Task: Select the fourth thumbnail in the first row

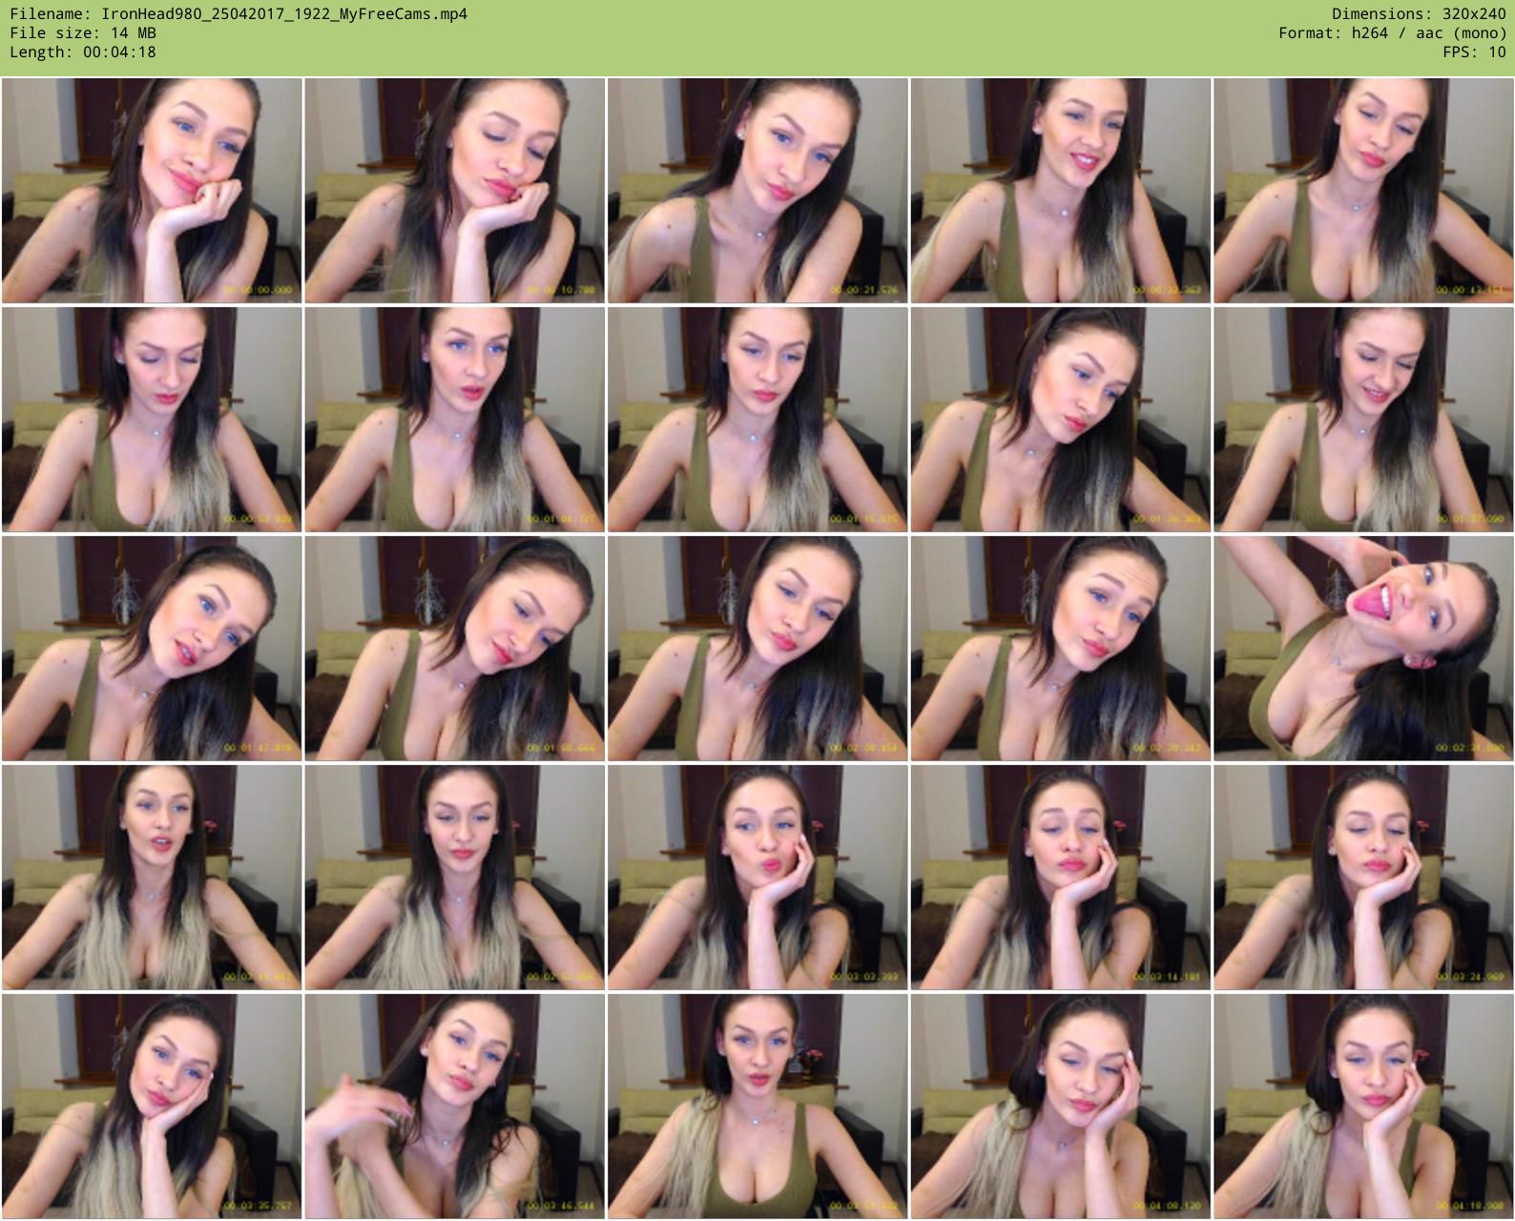Action: point(1060,191)
